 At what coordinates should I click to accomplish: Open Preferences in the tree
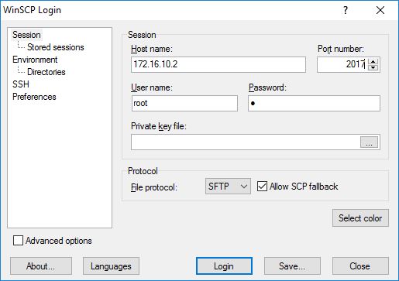34,97
